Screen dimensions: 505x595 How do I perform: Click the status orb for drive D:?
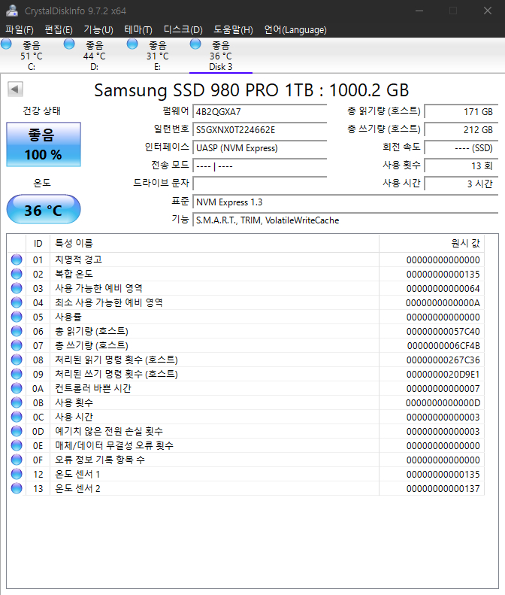point(69,44)
